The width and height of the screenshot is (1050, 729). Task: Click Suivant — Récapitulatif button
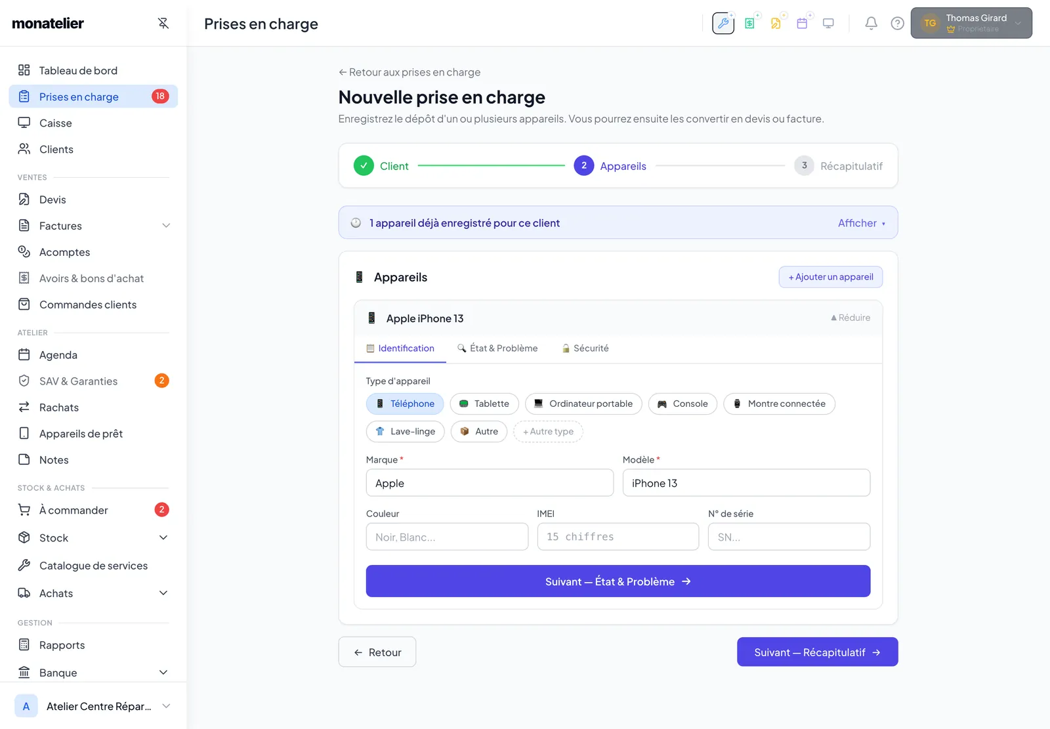[x=817, y=652]
